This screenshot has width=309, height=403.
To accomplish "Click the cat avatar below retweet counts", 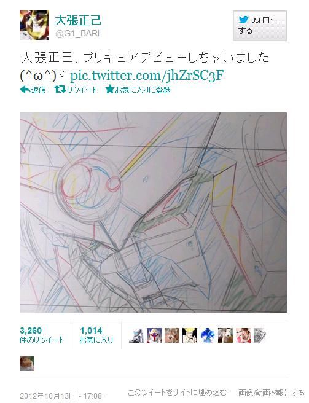I will (27, 364).
